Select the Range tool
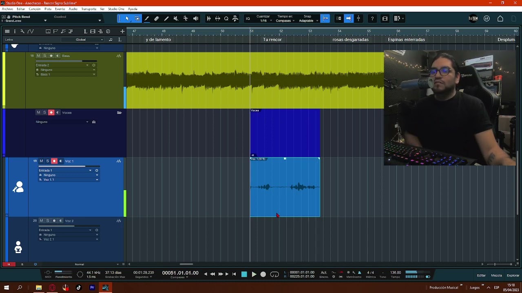 tap(137, 18)
